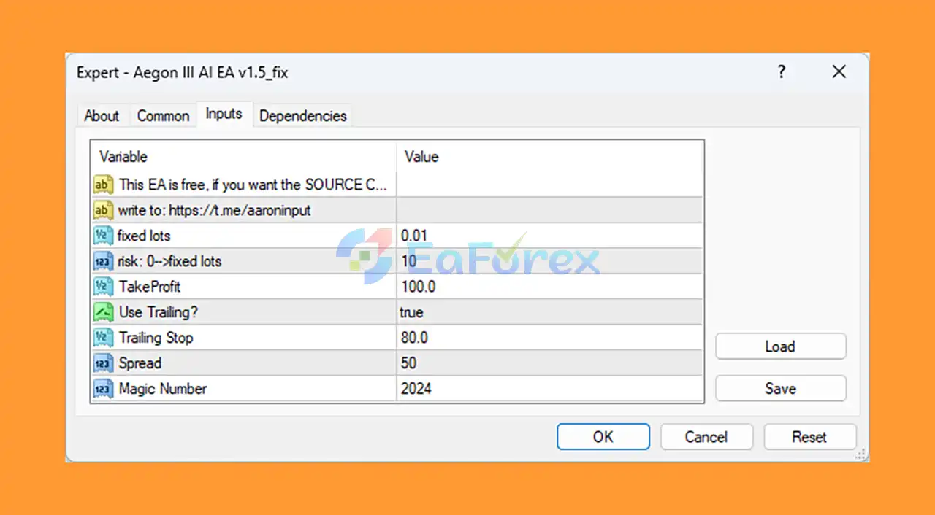Confirm settings with the OK button
The image size is (935, 515).
pyautogui.click(x=603, y=437)
